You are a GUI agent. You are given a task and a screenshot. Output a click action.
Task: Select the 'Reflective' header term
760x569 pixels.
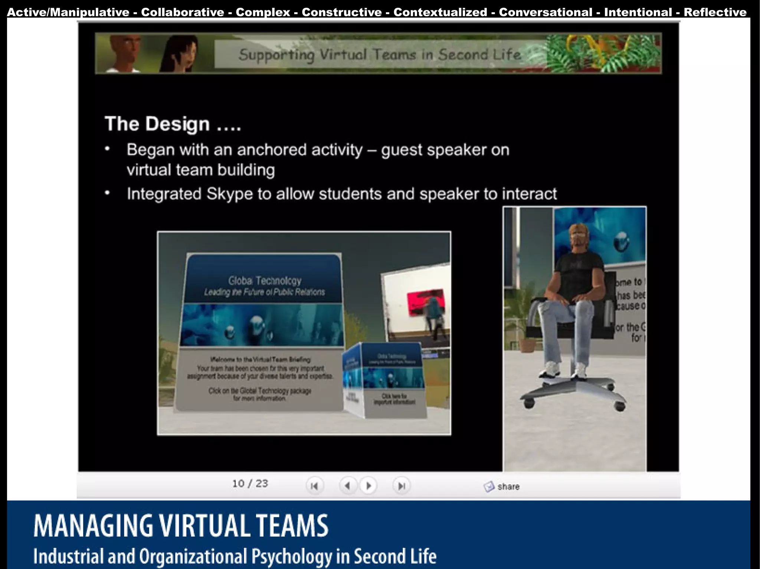715,12
